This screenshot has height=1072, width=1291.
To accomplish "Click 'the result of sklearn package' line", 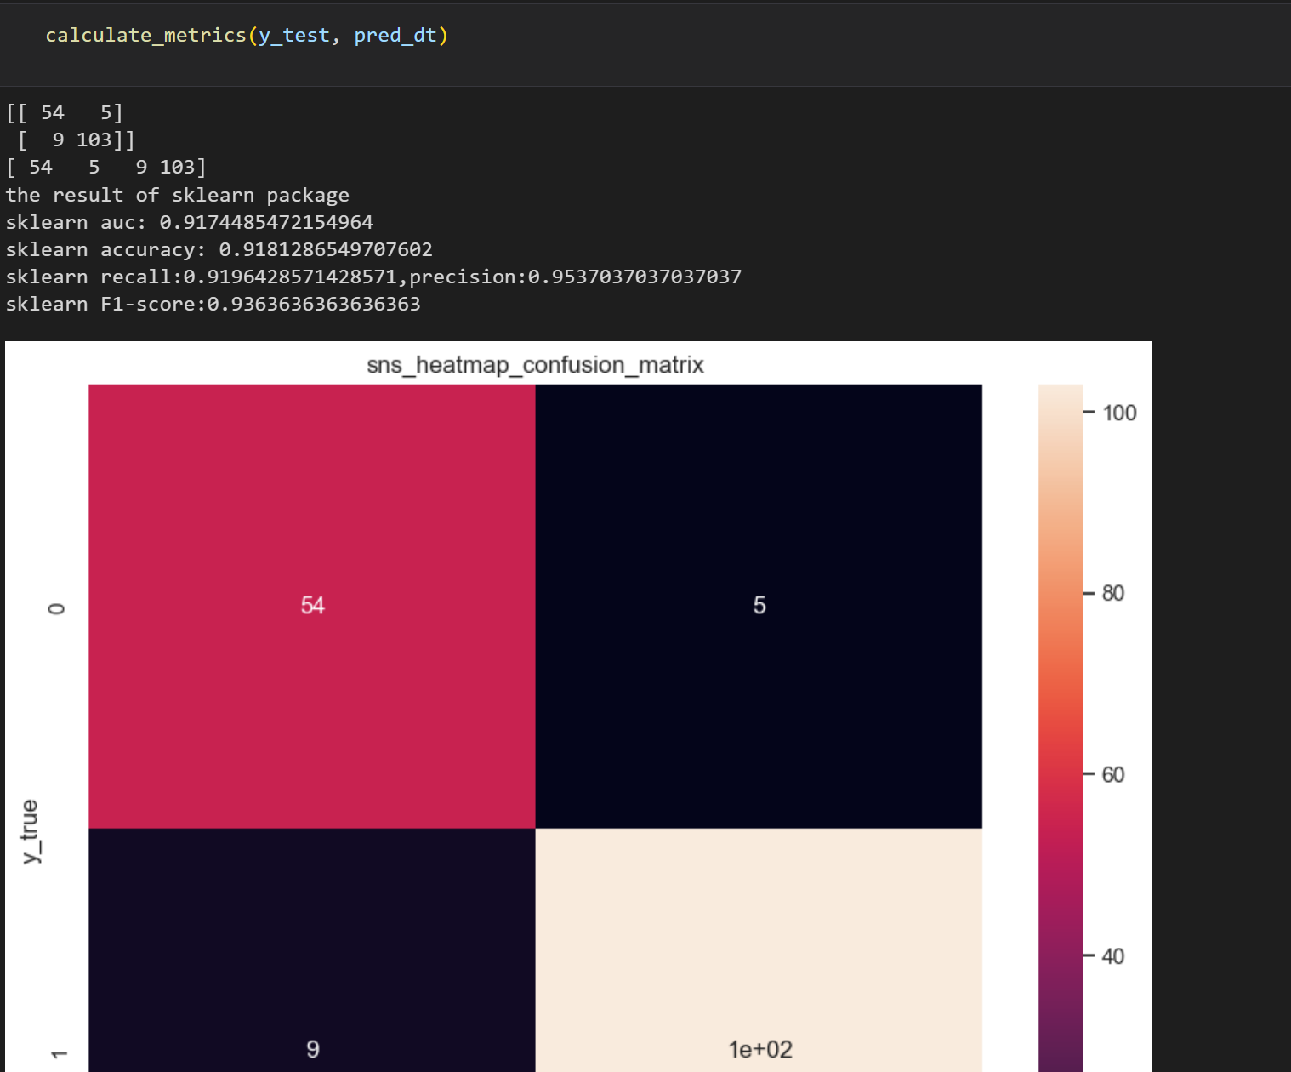I will (x=177, y=195).
